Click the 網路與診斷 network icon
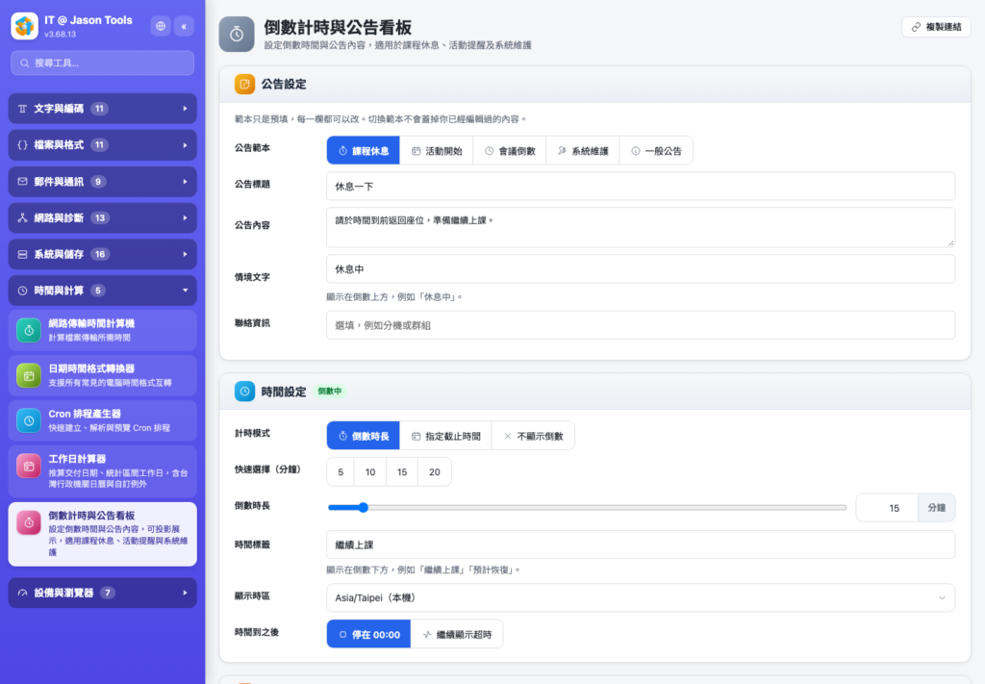The width and height of the screenshot is (985, 684). point(23,218)
